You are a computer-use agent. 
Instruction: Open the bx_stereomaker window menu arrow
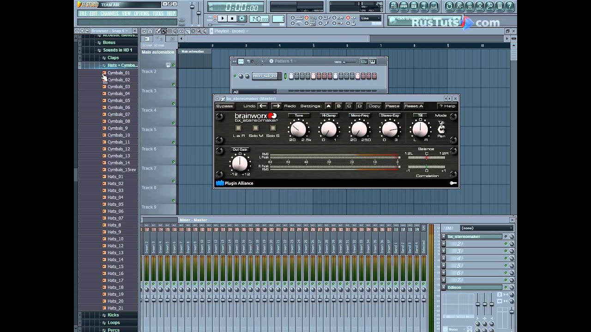(217, 99)
